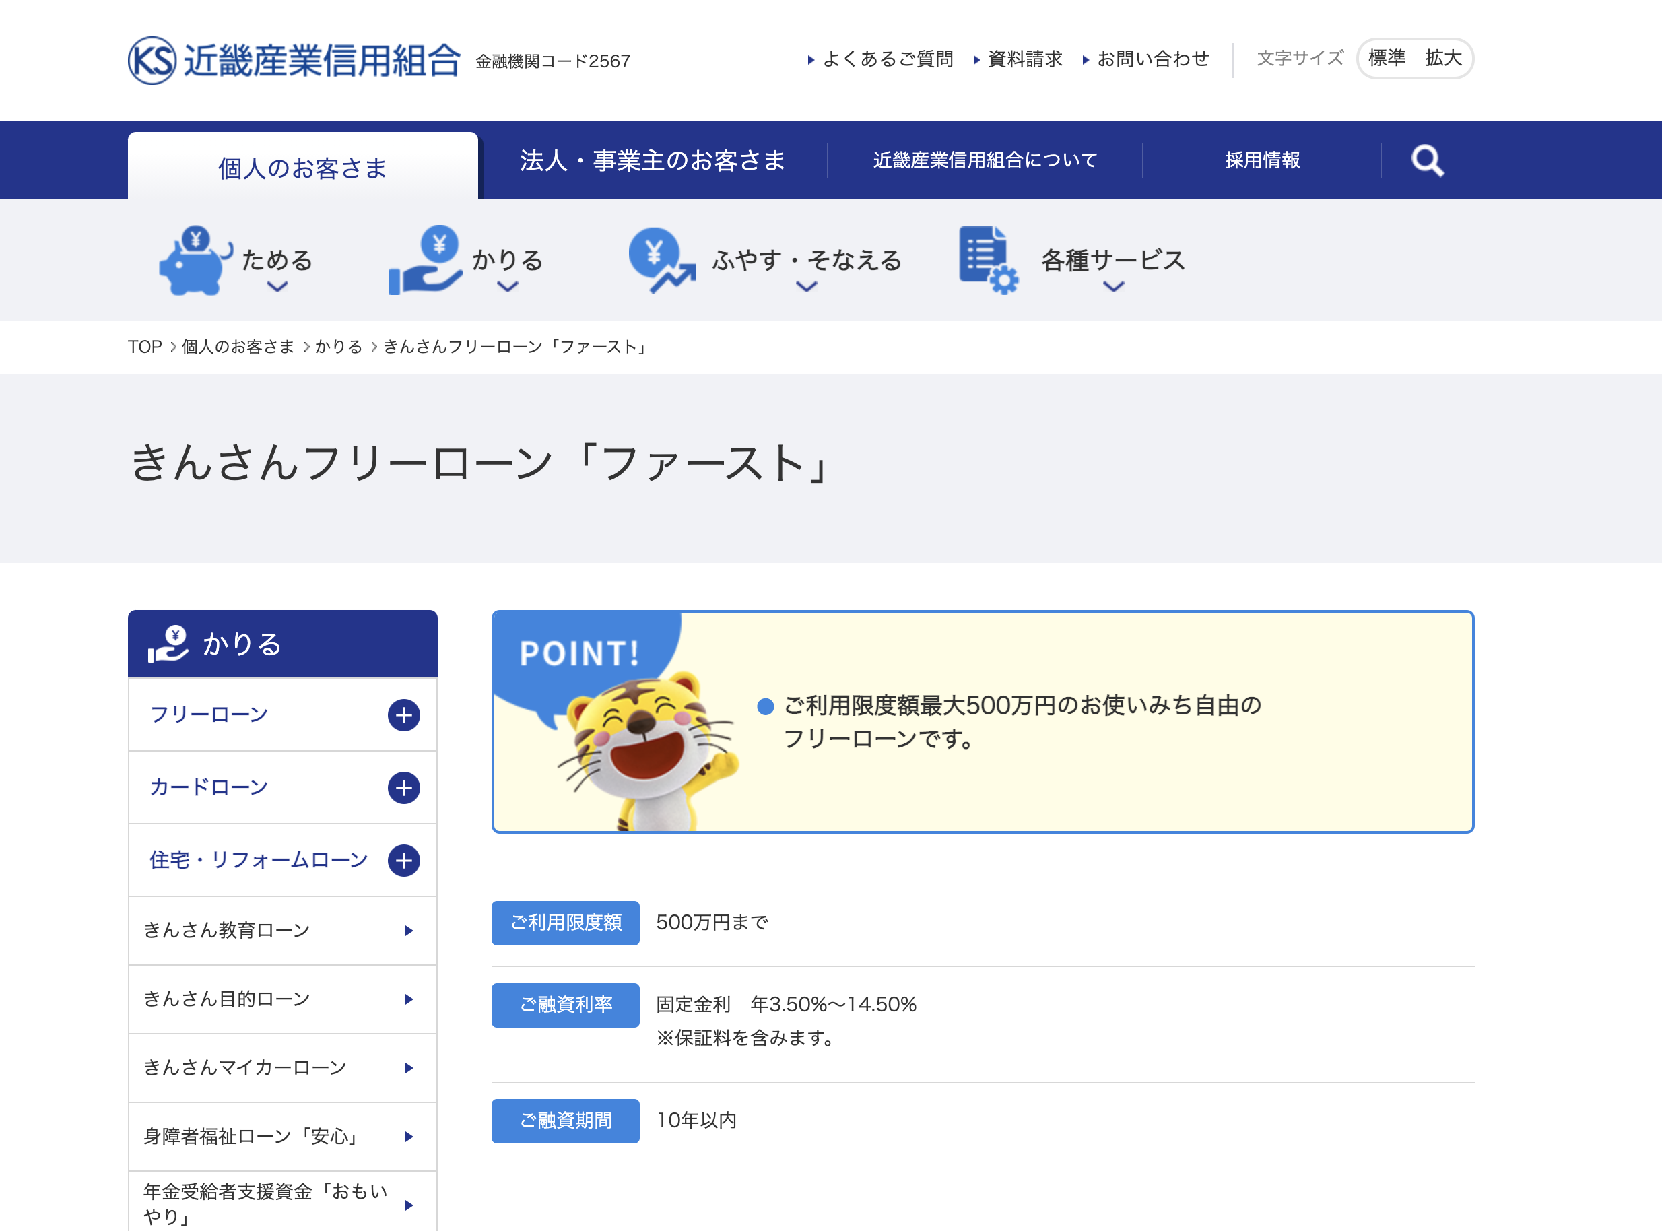The image size is (1662, 1231).
Task: Set text size to 標準
Action: (1387, 58)
